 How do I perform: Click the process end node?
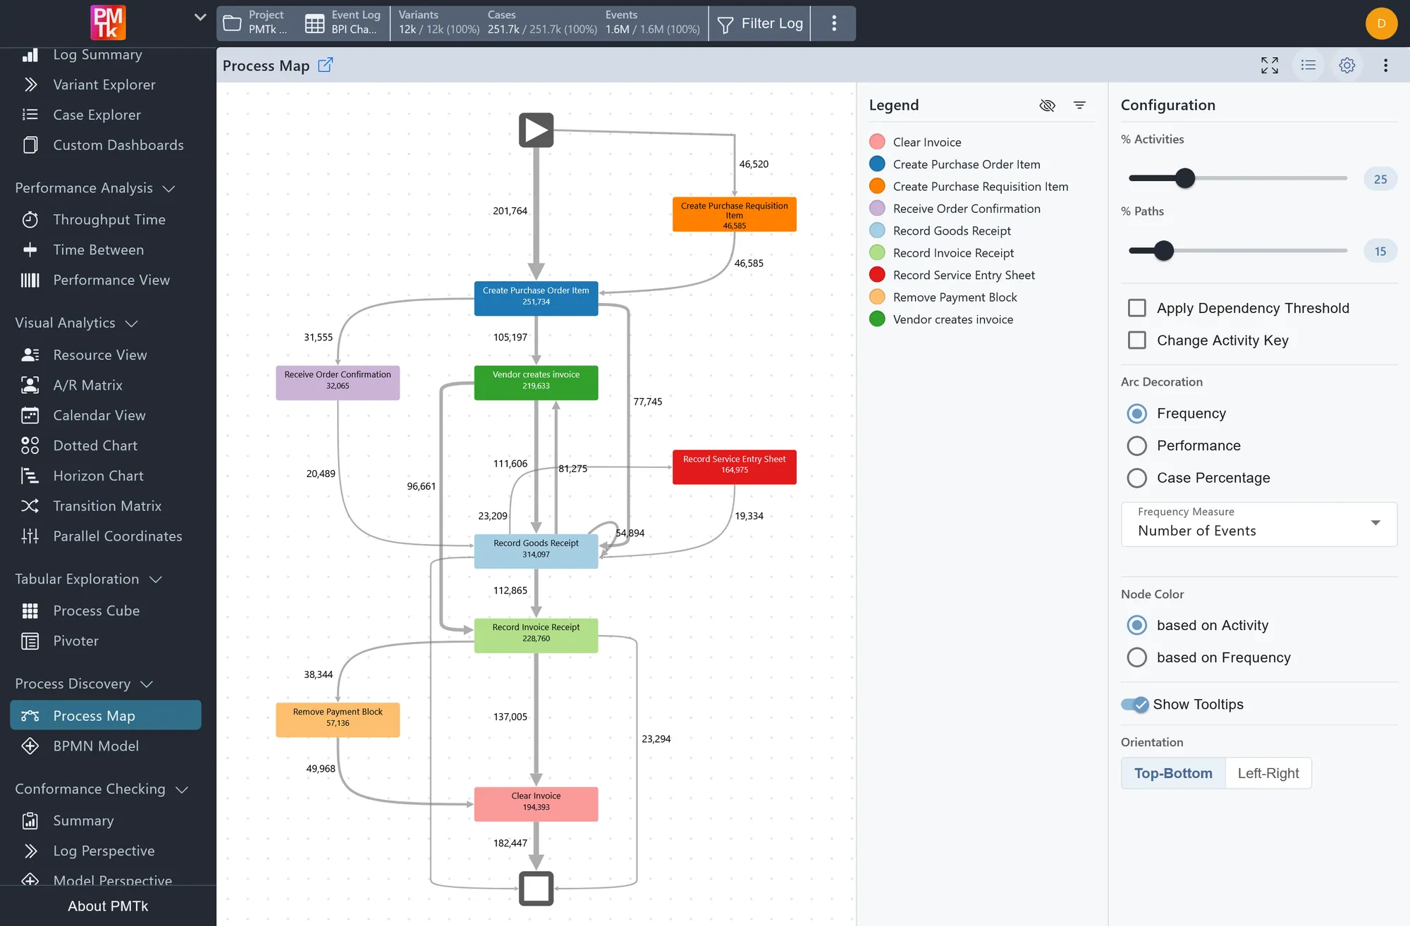[x=536, y=889]
